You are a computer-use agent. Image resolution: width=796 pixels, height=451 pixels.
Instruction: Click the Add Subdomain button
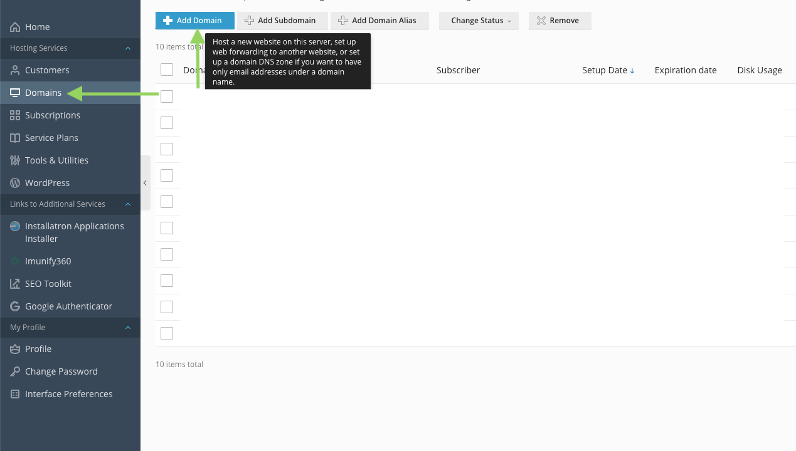(282, 21)
